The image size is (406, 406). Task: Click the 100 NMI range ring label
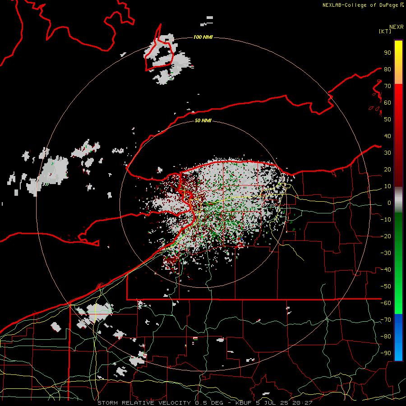[x=203, y=37]
